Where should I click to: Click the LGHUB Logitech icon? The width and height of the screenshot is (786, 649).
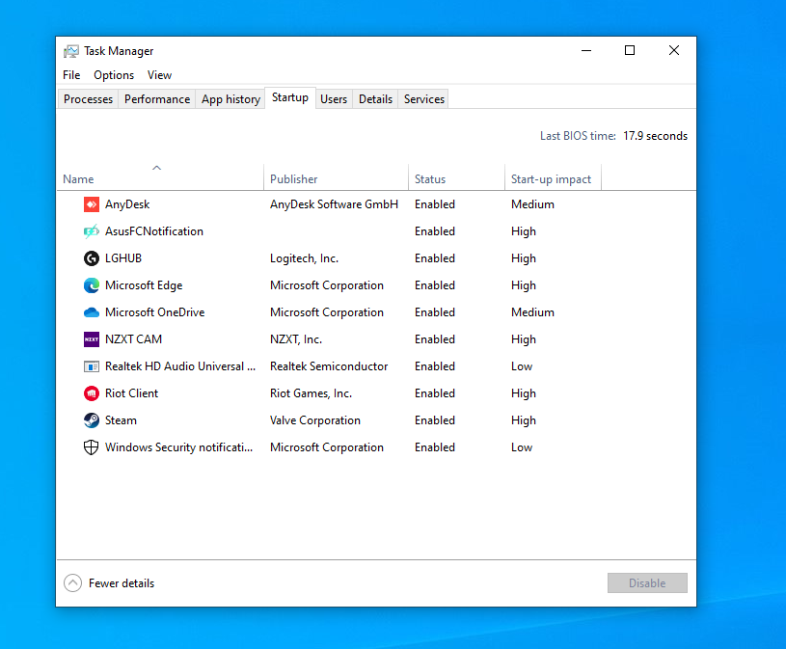click(92, 258)
